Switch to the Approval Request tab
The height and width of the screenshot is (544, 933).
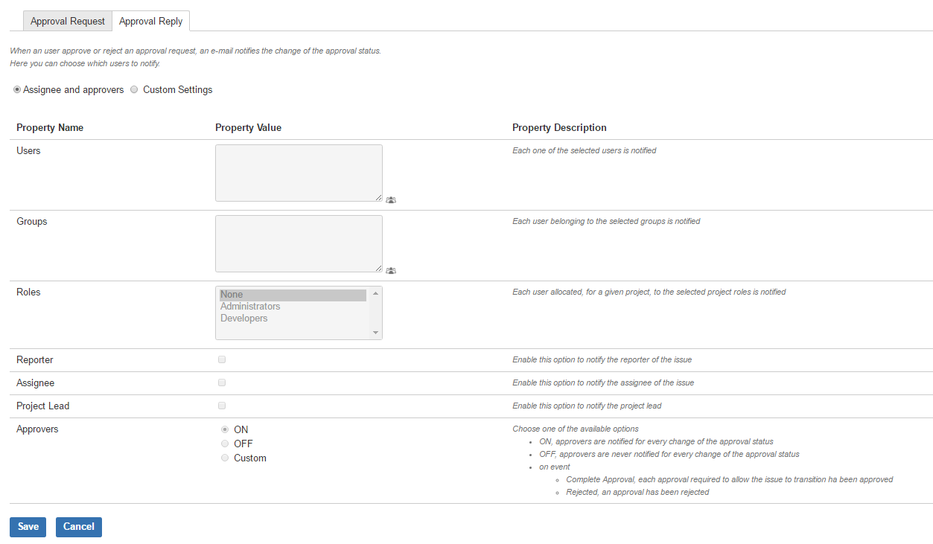68,21
